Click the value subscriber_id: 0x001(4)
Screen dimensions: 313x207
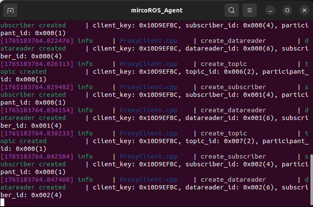(230, 95)
